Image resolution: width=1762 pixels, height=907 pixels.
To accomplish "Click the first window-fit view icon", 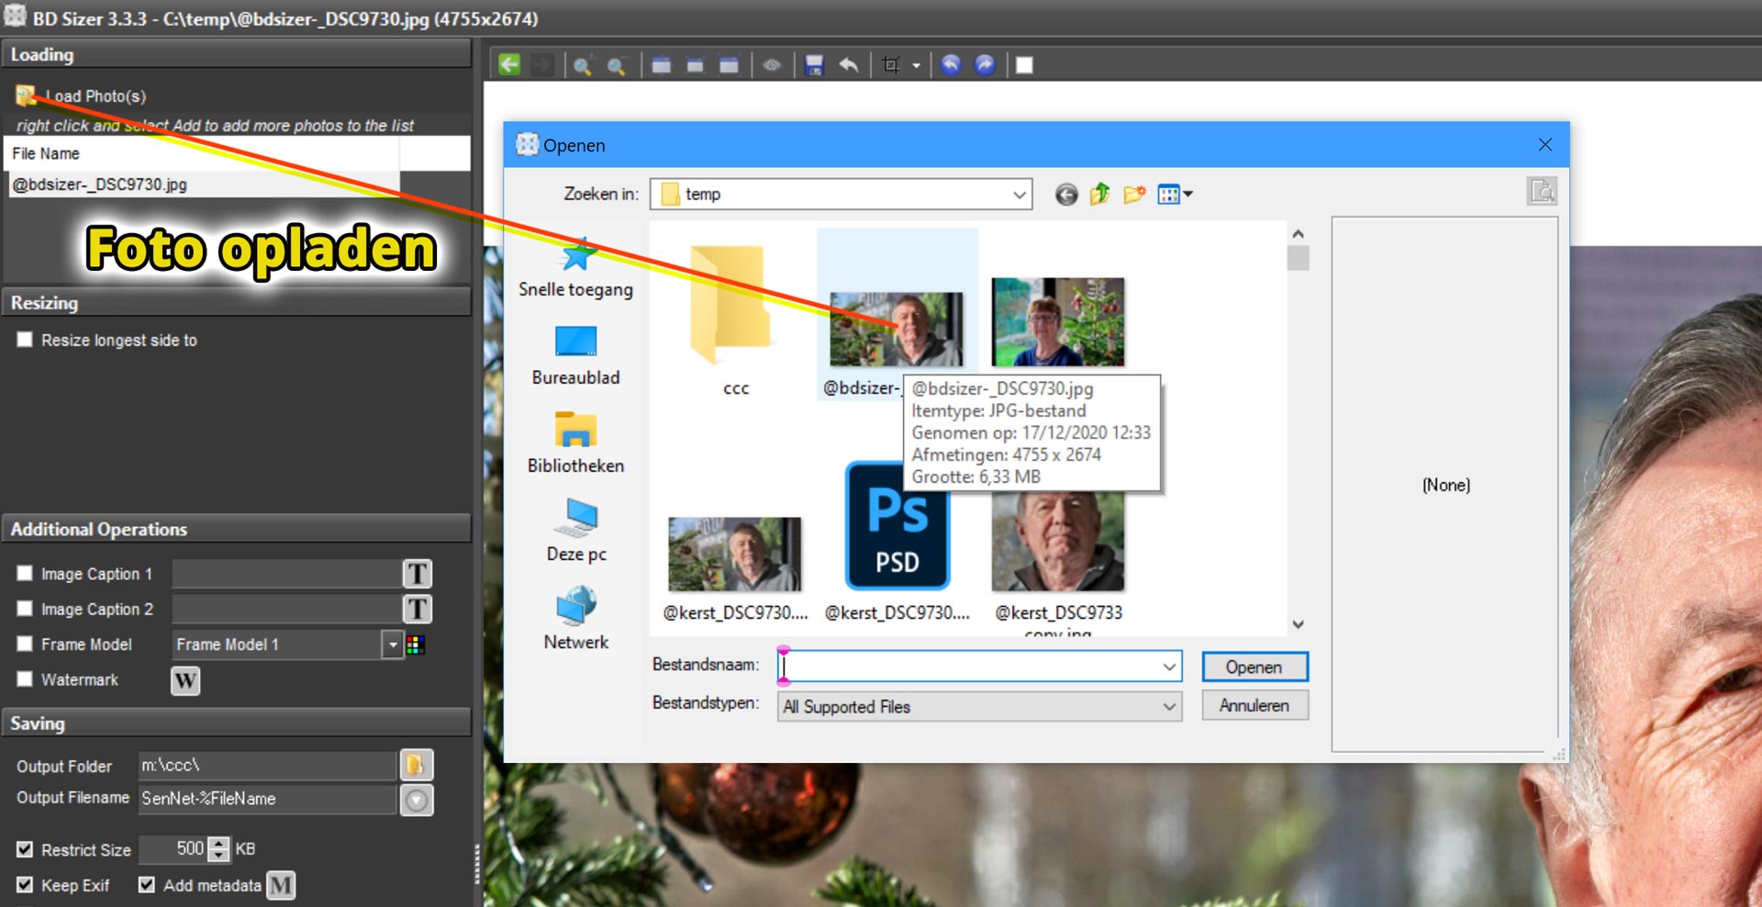I will [x=661, y=65].
